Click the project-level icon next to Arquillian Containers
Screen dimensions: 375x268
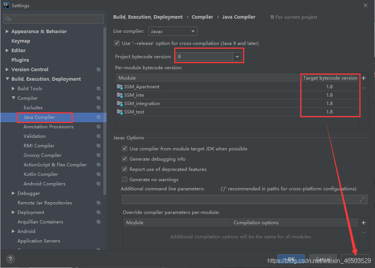(98, 222)
